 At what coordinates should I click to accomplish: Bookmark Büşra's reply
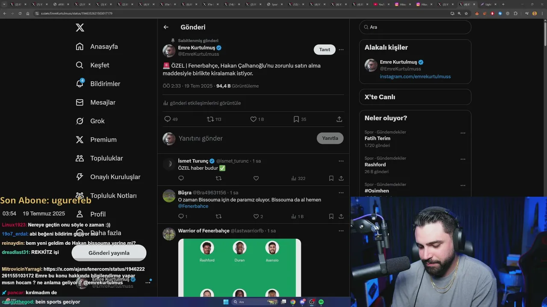[331, 217]
